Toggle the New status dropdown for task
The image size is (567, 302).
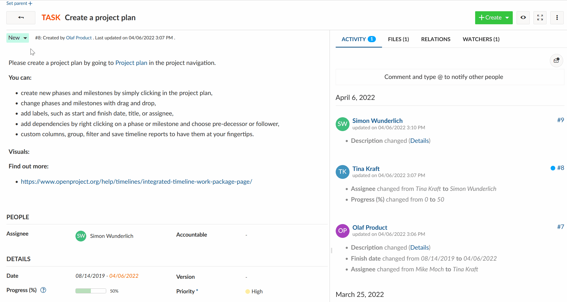(18, 38)
